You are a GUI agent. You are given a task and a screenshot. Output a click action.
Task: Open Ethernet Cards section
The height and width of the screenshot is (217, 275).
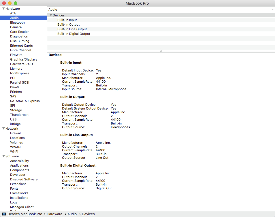pos(21,46)
